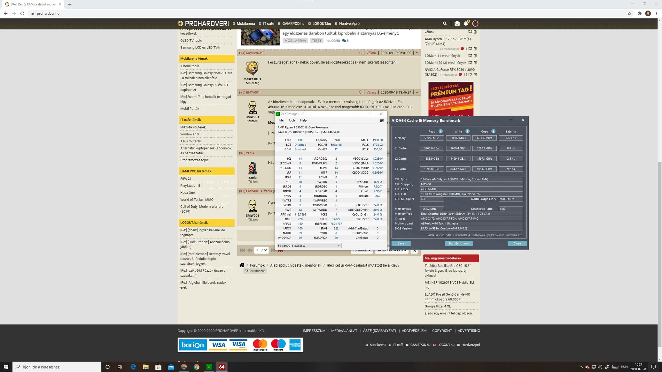This screenshot has height=372, width=662.
Task: Go to GAMEPOD.hu in top navigation
Action: pos(293,23)
